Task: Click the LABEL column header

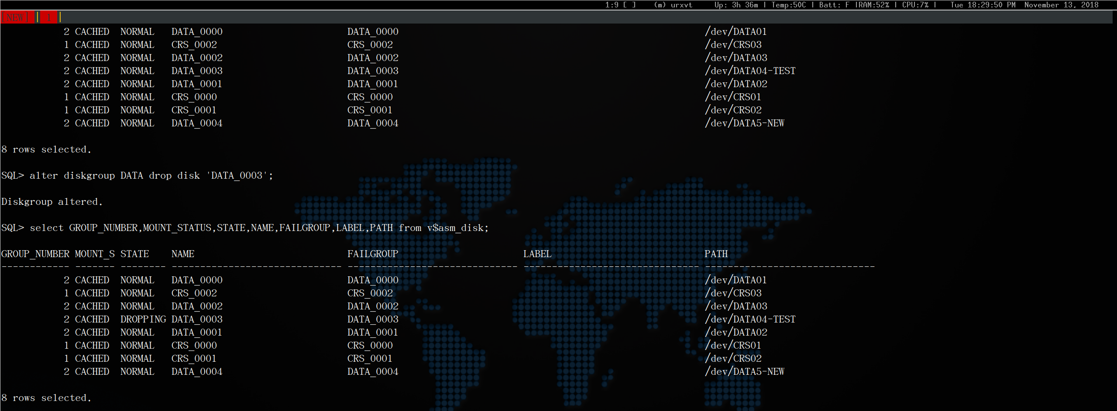Action: coord(537,254)
